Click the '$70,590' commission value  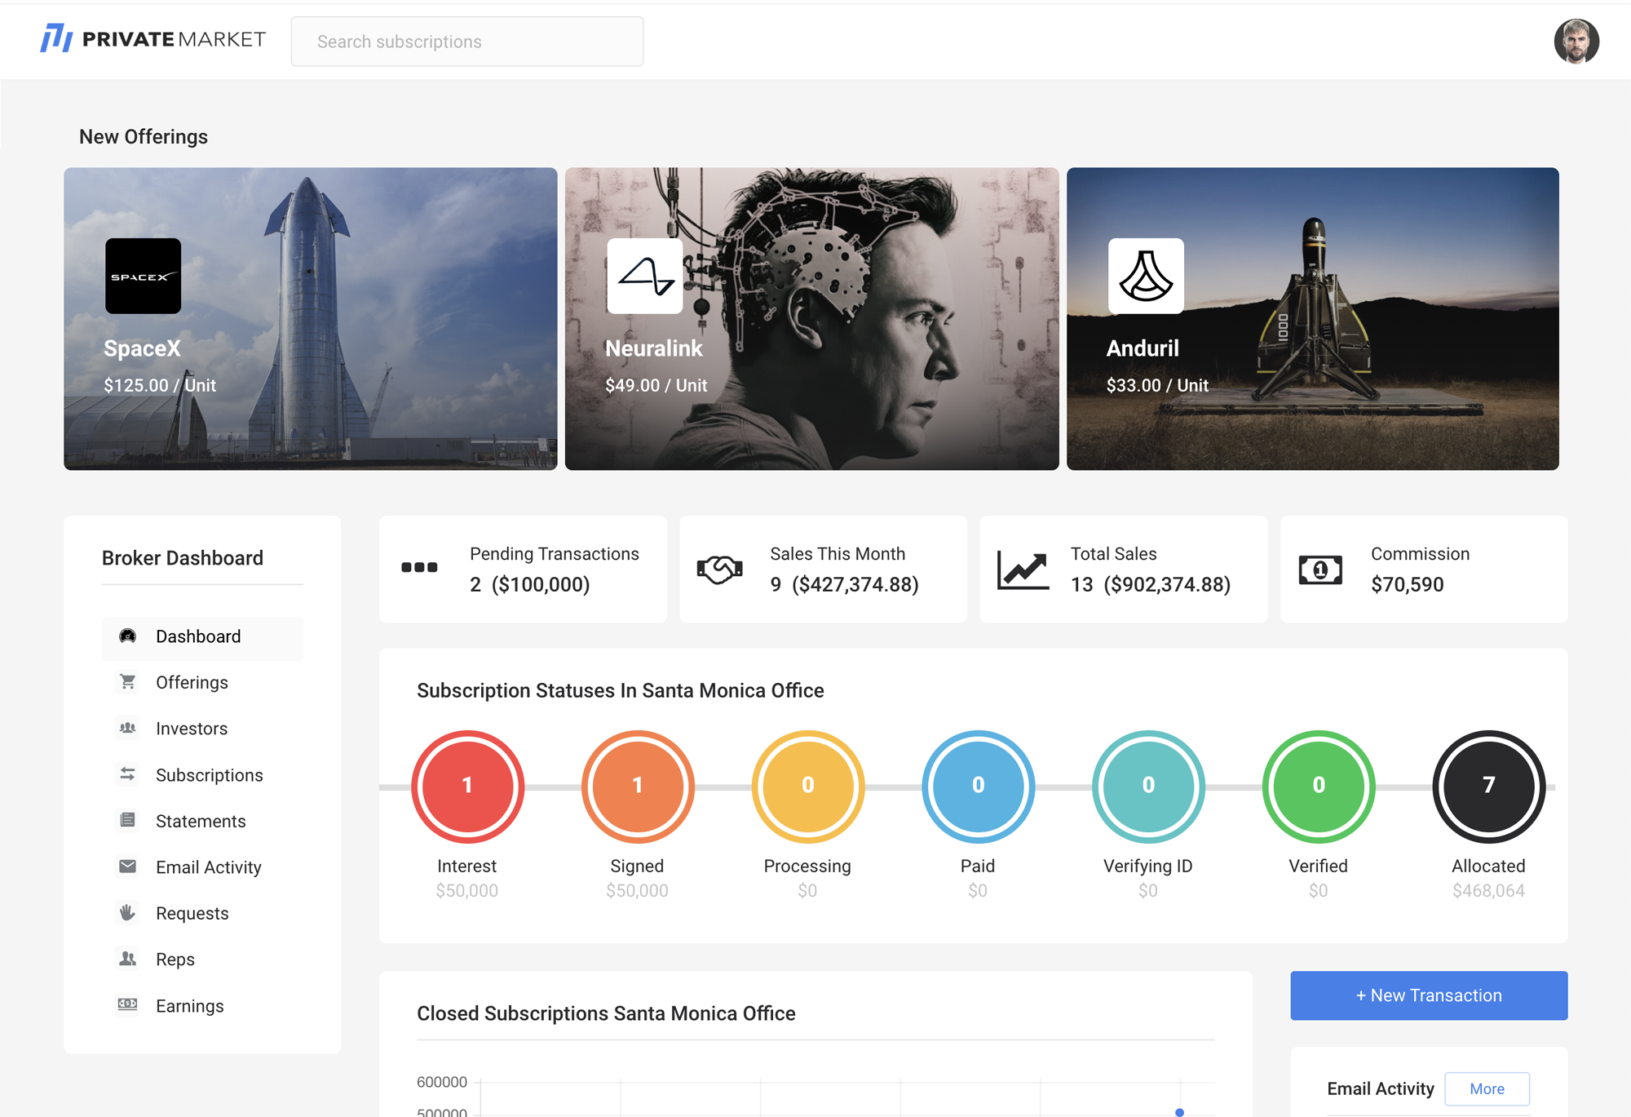(x=1407, y=584)
